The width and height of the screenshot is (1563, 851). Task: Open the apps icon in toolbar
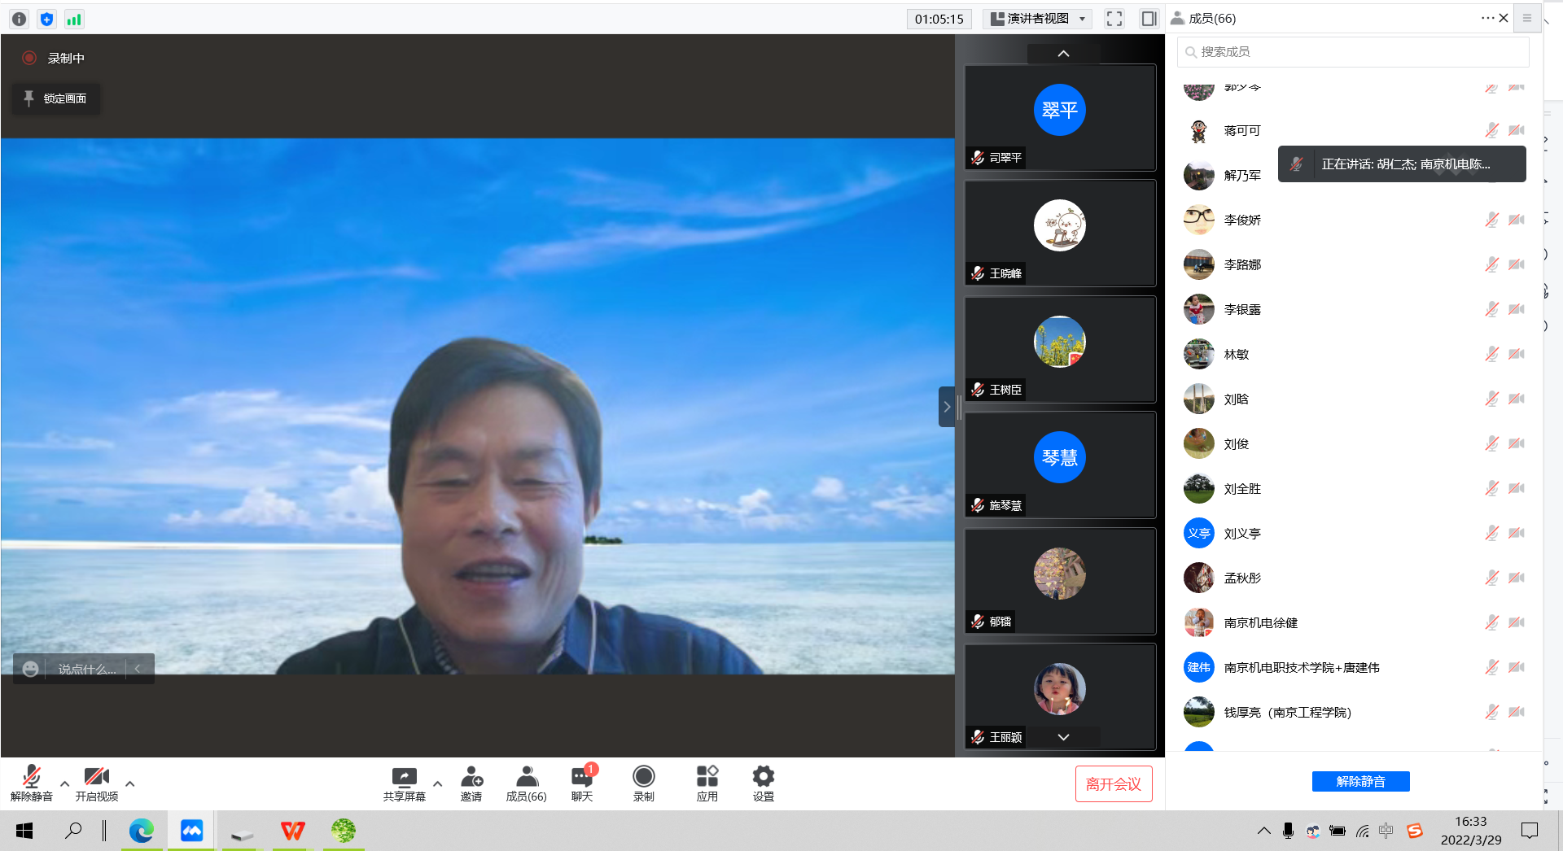click(707, 783)
